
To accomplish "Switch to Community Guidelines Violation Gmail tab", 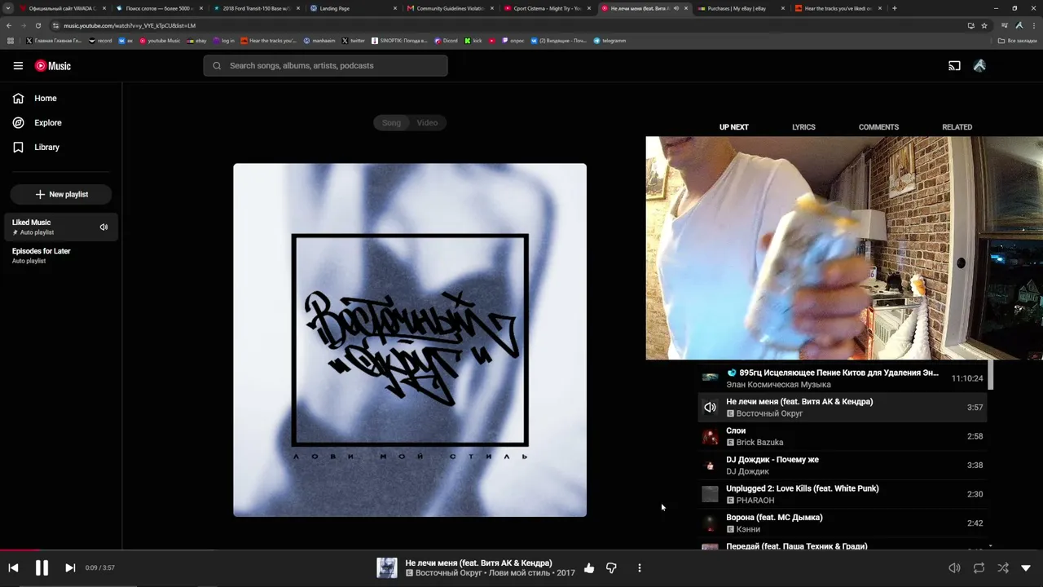I will 450,8.
